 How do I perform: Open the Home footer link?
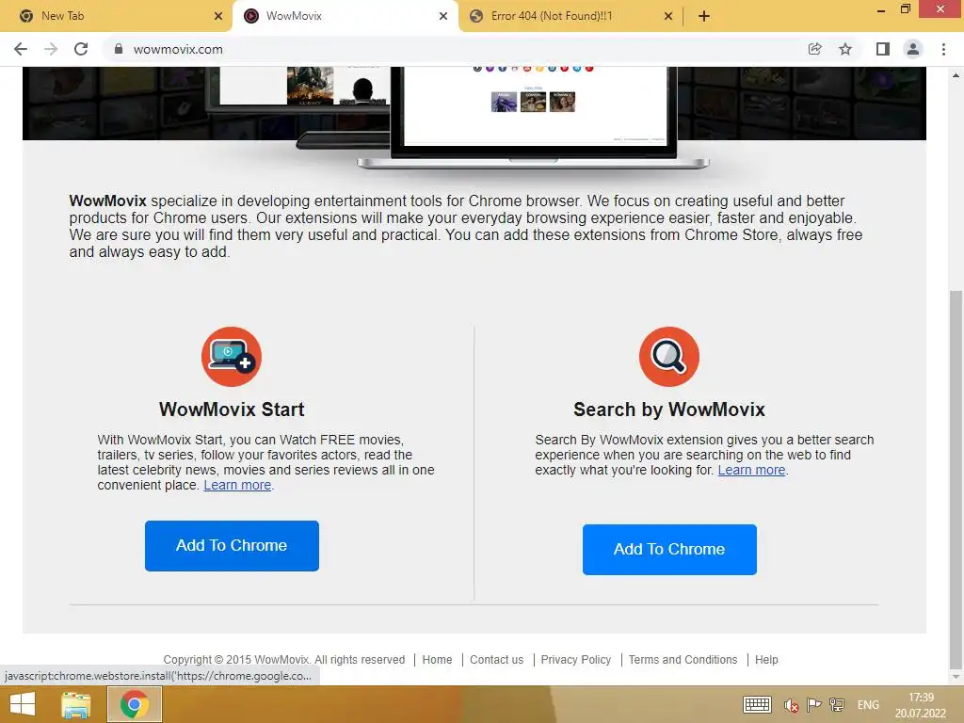click(x=437, y=660)
